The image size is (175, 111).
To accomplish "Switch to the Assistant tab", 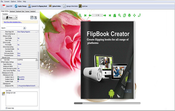I will (x=33, y=11).
